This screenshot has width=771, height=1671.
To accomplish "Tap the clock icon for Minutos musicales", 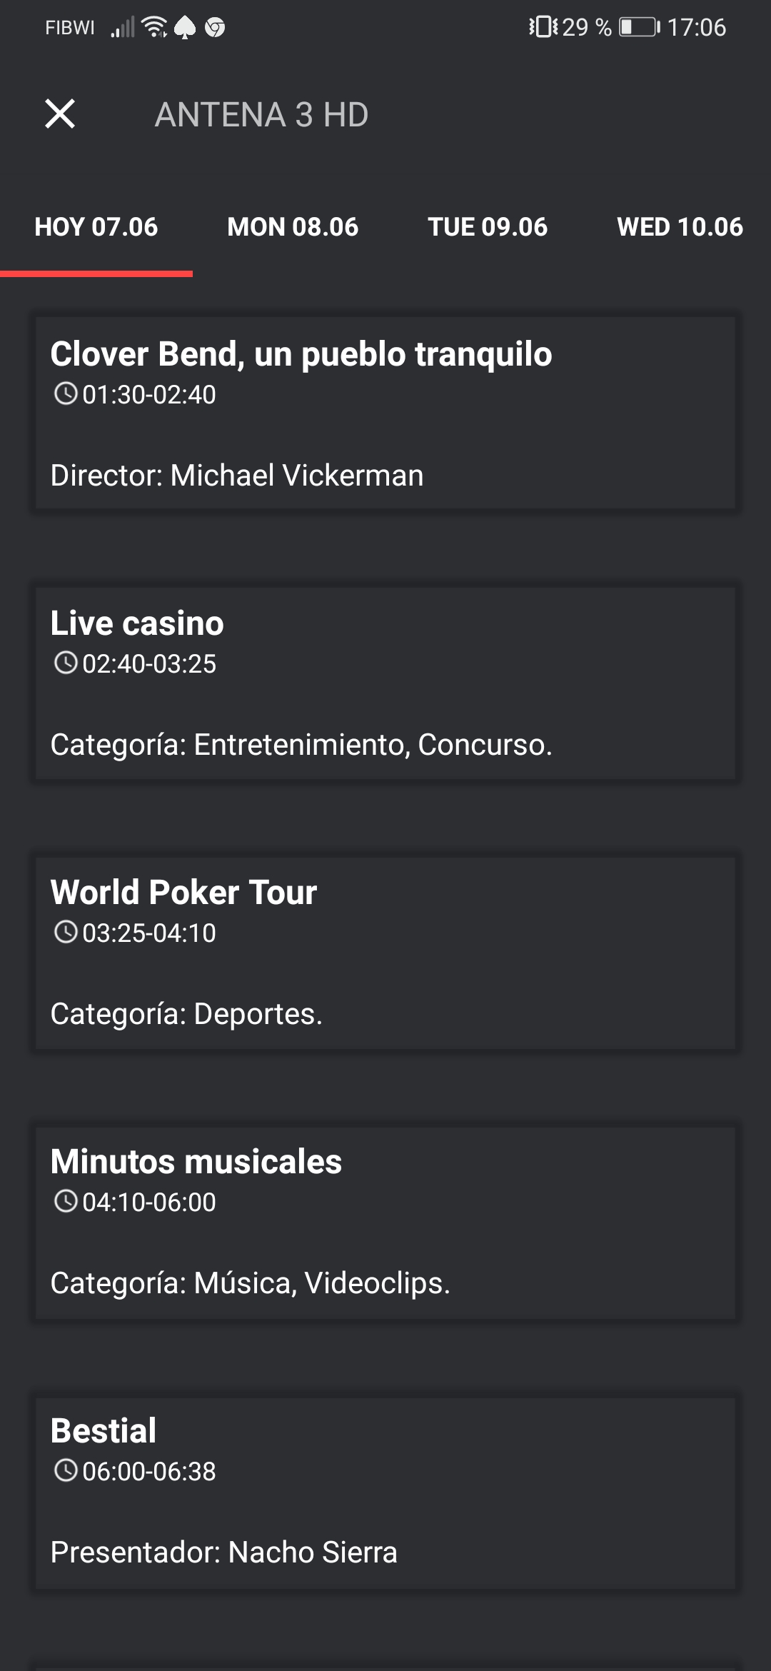I will (x=66, y=1202).
